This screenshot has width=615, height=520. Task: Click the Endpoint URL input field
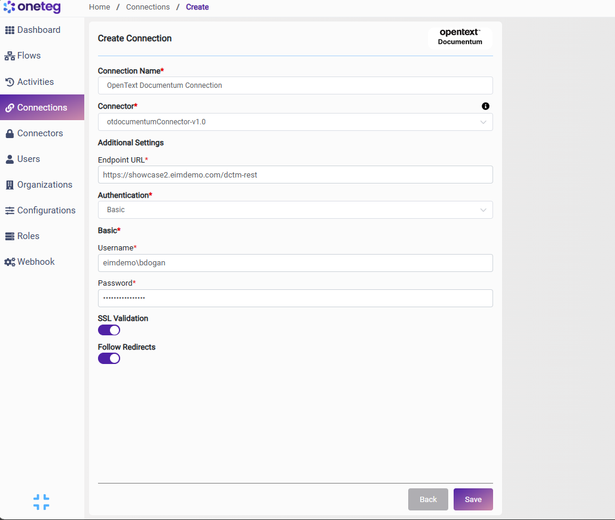(295, 175)
